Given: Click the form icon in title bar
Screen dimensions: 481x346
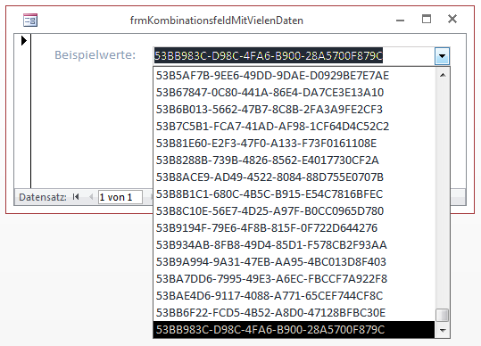Looking at the screenshot, I should pos(30,21).
